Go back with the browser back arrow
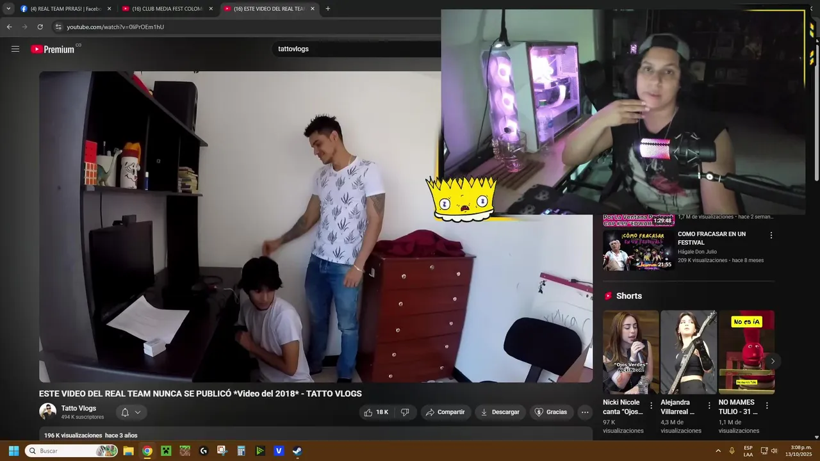The image size is (820, 461). (9, 27)
